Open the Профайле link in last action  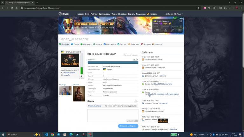(x=173, y=129)
